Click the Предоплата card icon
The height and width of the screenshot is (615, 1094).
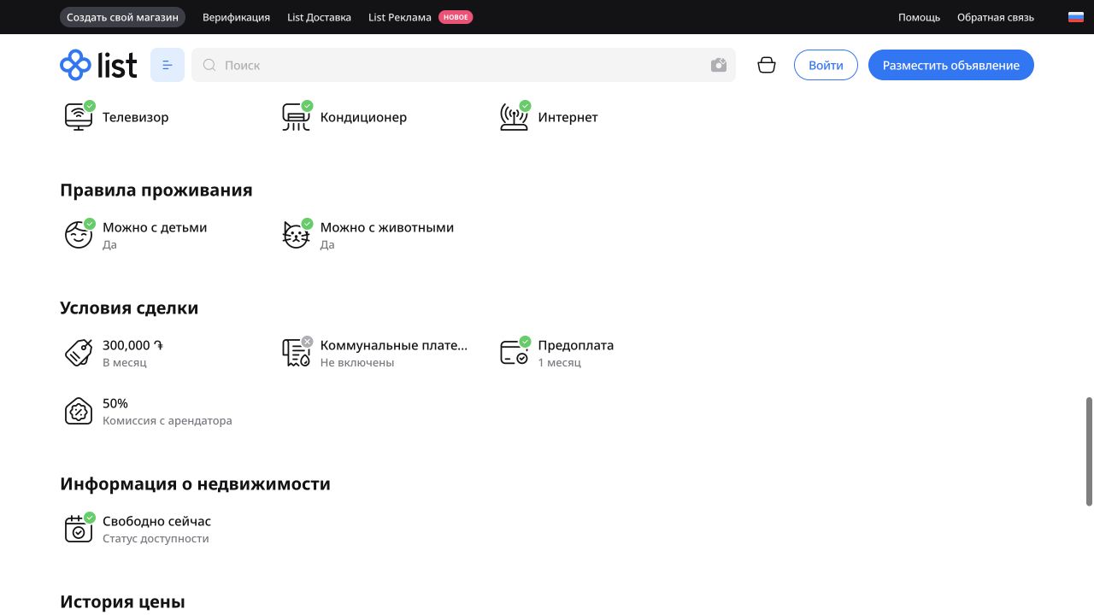click(x=515, y=353)
